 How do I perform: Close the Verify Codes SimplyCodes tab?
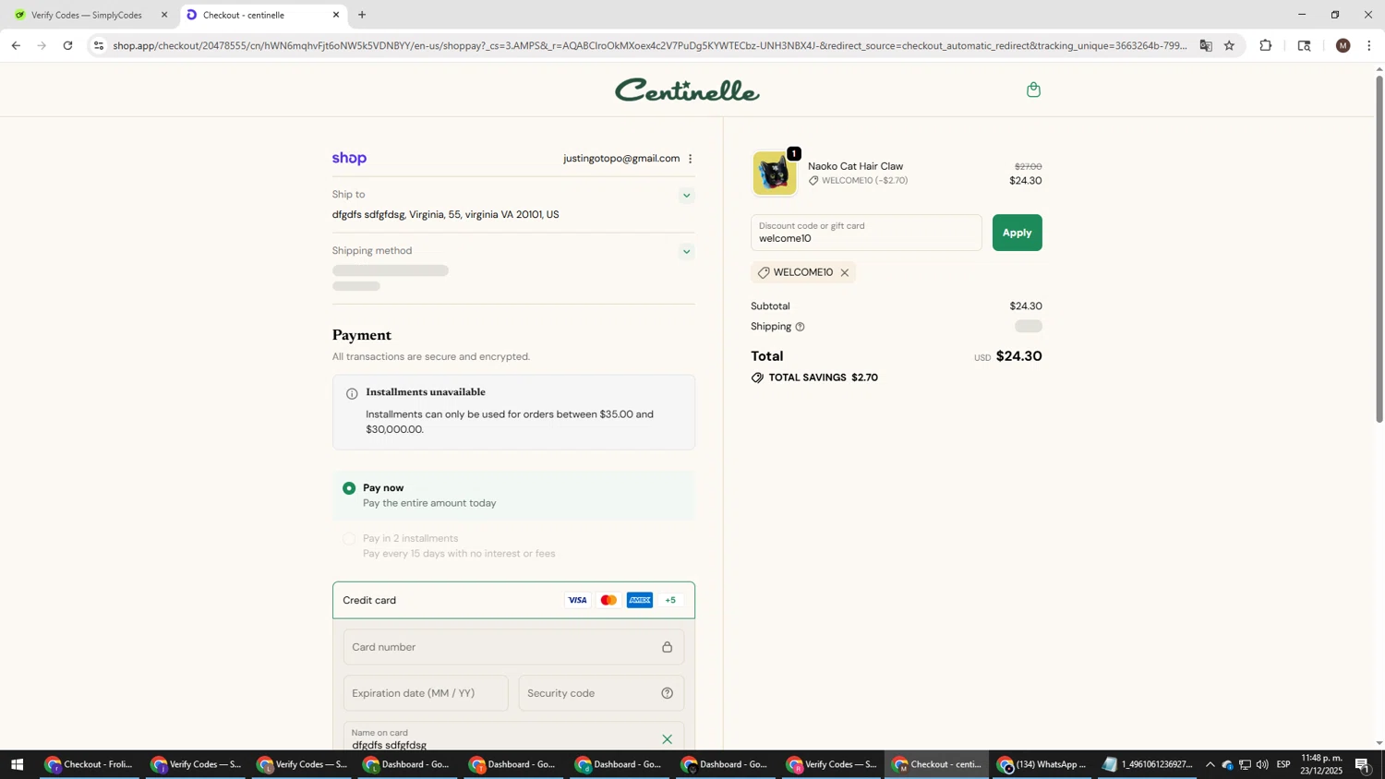pos(164,15)
